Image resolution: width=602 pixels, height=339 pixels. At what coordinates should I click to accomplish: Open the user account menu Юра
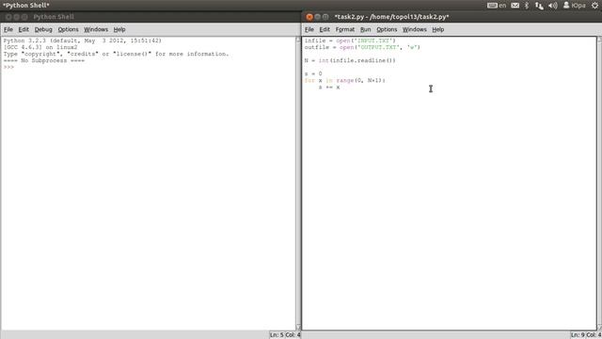(575, 6)
